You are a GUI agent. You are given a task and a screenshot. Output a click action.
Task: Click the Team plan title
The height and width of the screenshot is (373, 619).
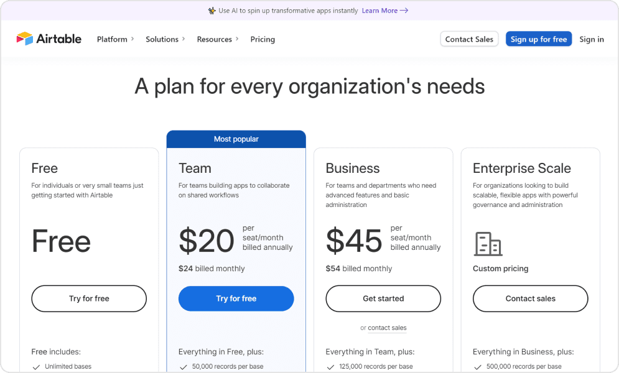[x=195, y=168]
